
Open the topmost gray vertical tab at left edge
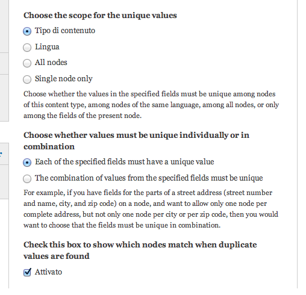pos(4,26)
